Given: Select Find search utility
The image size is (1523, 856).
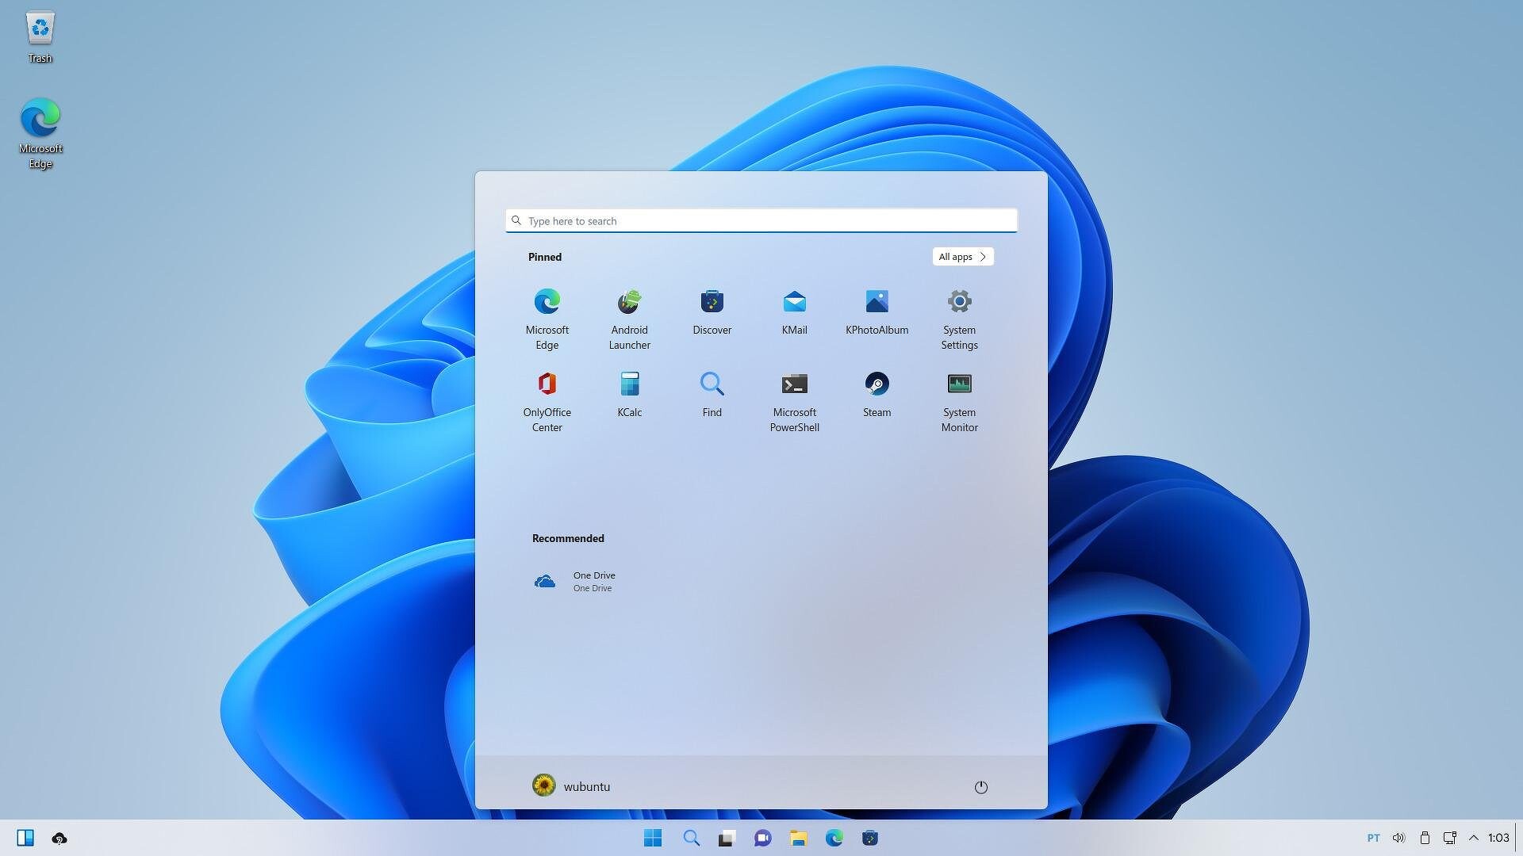Looking at the screenshot, I should pos(712,397).
